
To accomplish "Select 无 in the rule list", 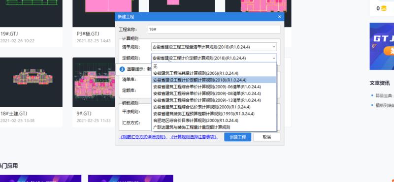I will tap(214, 66).
